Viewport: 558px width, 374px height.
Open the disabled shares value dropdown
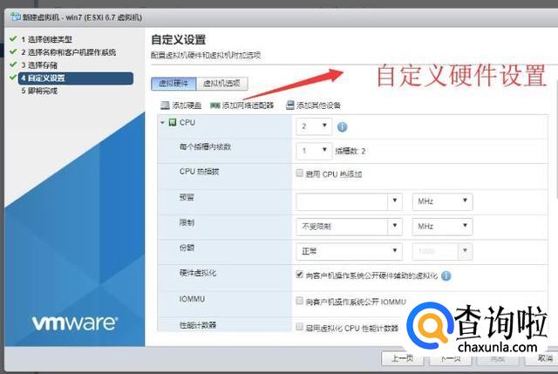tap(442, 251)
